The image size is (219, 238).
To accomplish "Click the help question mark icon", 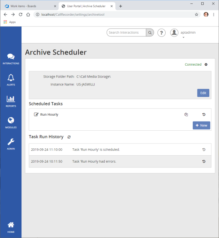I will coord(161,33).
